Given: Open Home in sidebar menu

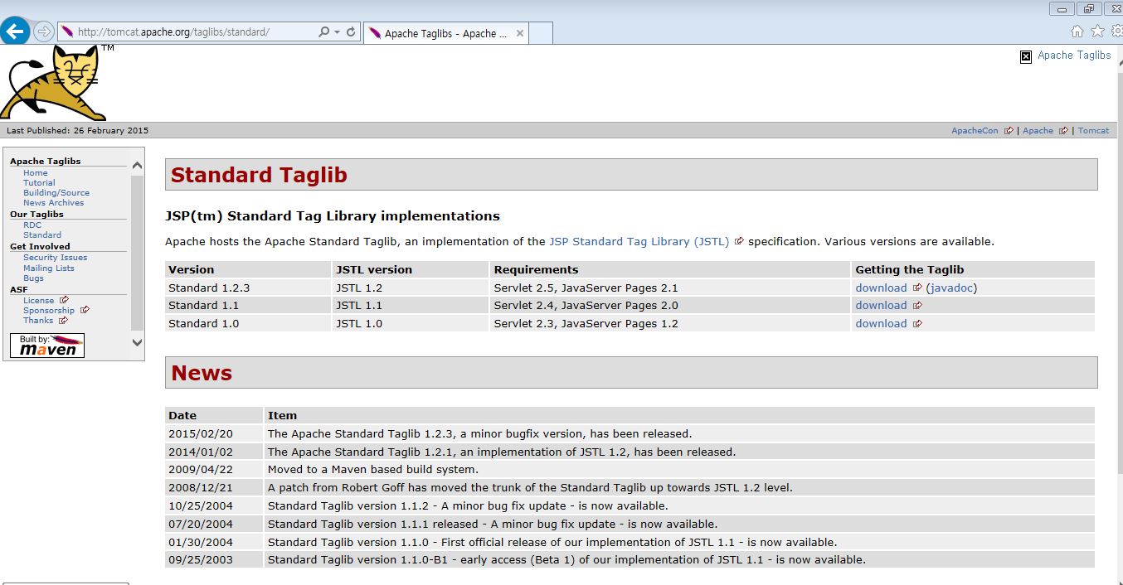Looking at the screenshot, I should pyautogui.click(x=36, y=173).
